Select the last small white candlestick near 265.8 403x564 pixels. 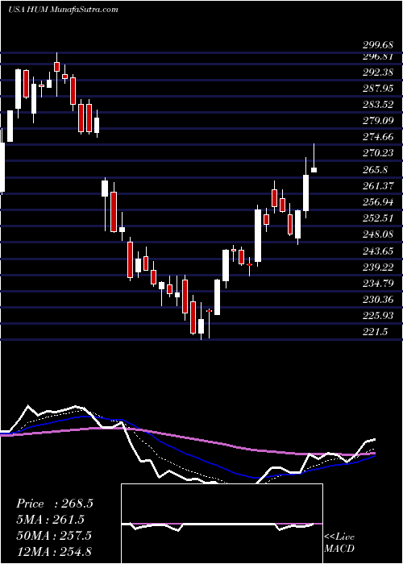314,170
